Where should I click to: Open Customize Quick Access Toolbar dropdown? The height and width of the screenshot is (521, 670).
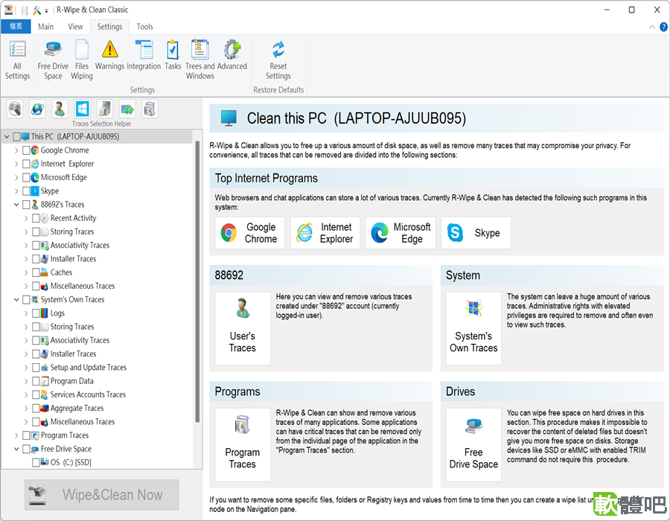coord(47,10)
